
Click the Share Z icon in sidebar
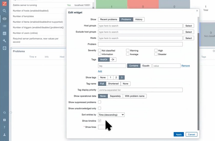tap(4, 120)
